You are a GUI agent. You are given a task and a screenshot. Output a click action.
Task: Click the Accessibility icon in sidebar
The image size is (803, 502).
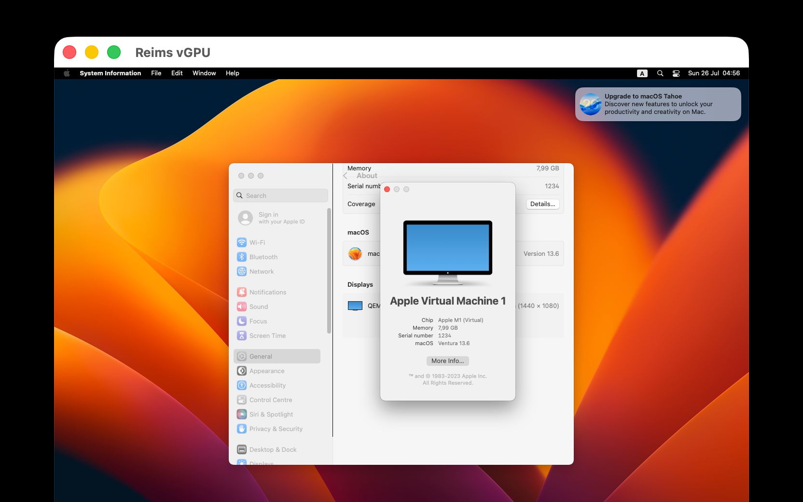coord(242,385)
